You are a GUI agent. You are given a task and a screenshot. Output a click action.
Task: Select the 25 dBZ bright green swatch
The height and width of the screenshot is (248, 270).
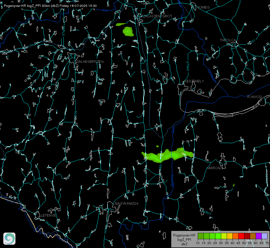[218, 236]
